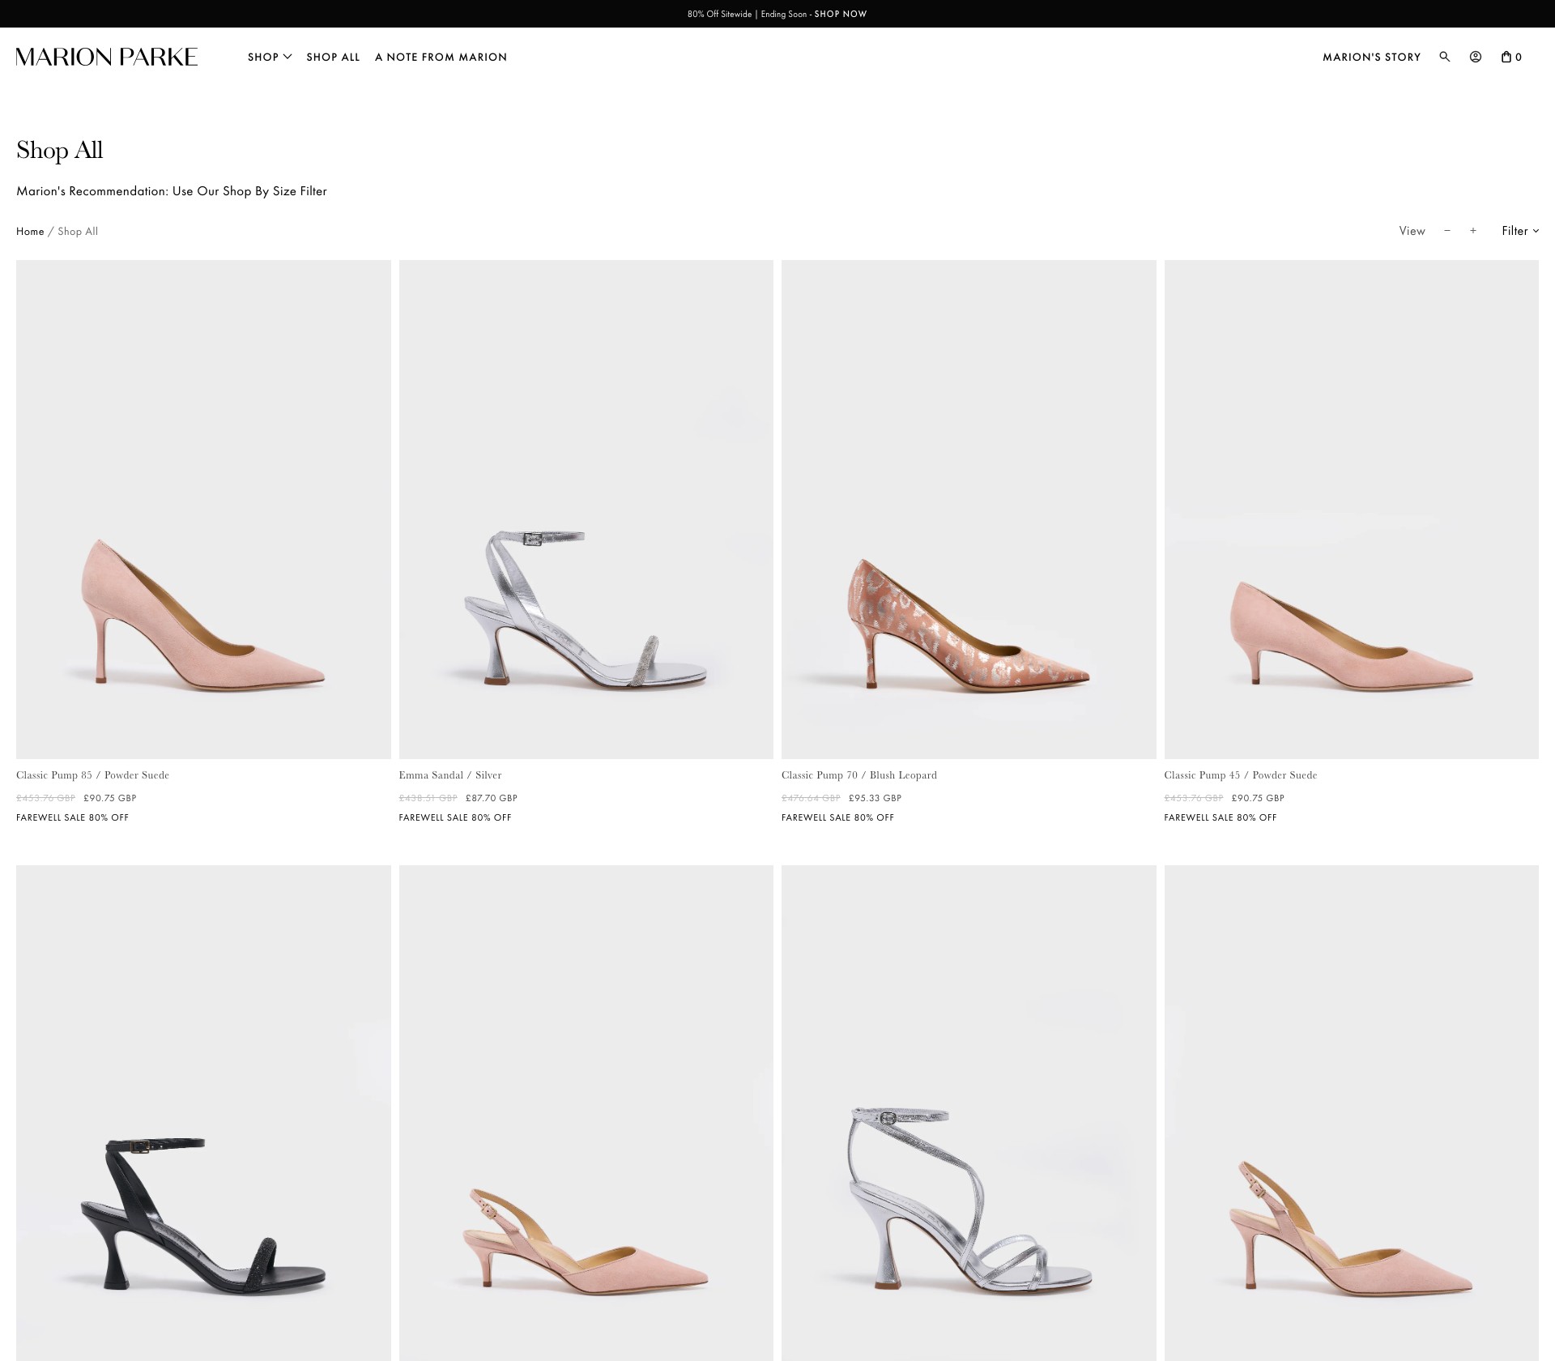This screenshot has height=1361, width=1555.
Task: Open Classic Pump 85 Powder Suede thumbnail
Action: click(203, 510)
